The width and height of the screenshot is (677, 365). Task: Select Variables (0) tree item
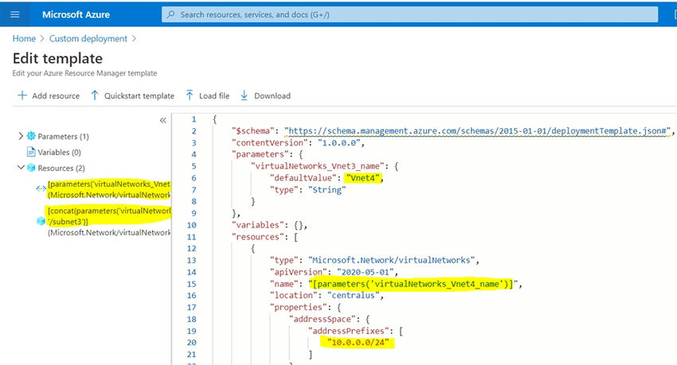(59, 152)
